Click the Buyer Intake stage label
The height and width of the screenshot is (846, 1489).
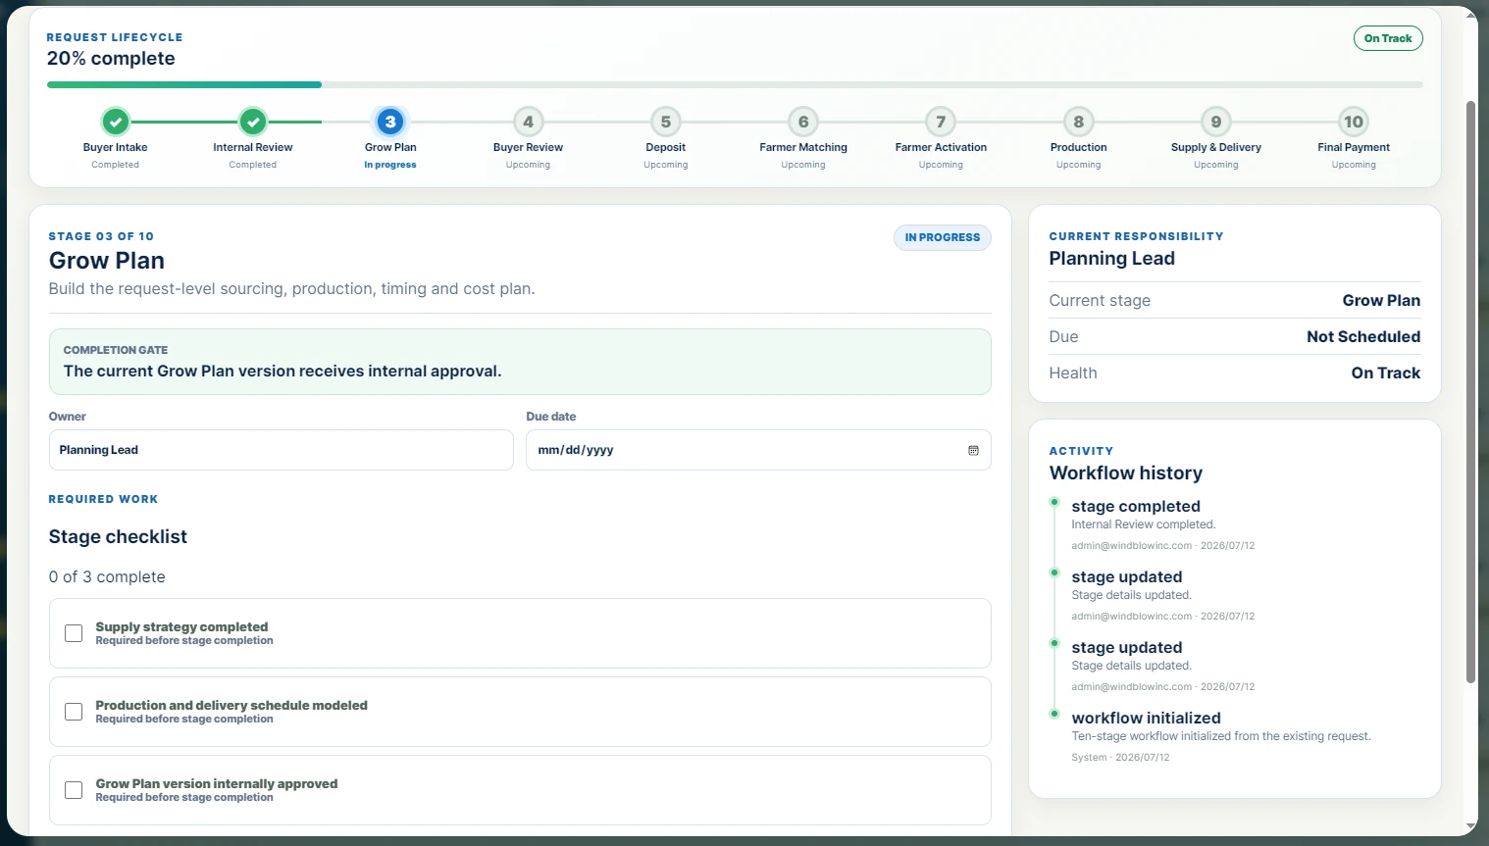116,147
